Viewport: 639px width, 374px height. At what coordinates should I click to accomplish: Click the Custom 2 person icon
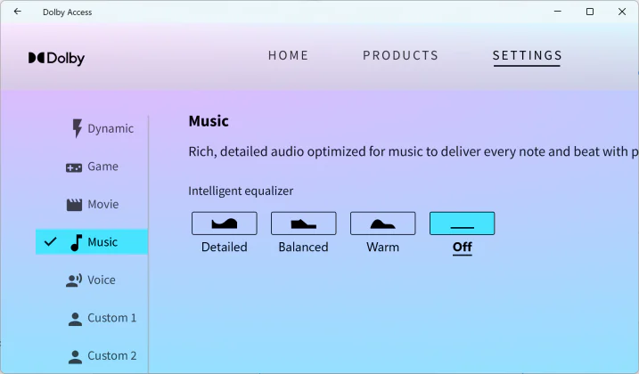[75, 356]
